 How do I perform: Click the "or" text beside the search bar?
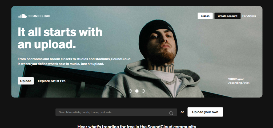pyautogui.click(x=182, y=112)
